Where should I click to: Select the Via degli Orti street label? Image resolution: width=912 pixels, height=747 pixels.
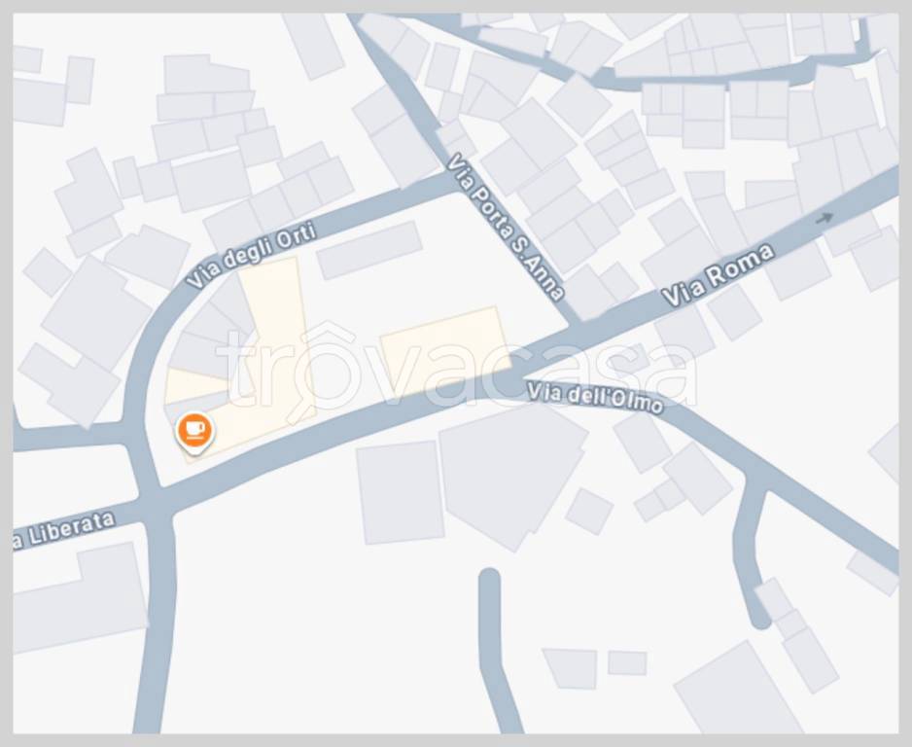pyautogui.click(x=252, y=254)
